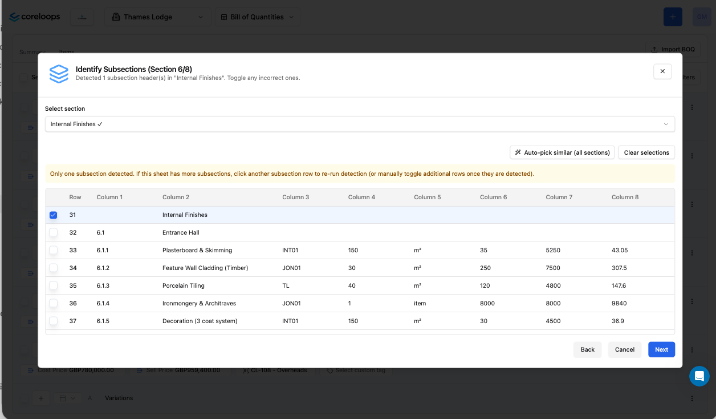The image size is (716, 419).
Task: Check the row 32 Entrance Hall checkbox
Action: pos(53,232)
